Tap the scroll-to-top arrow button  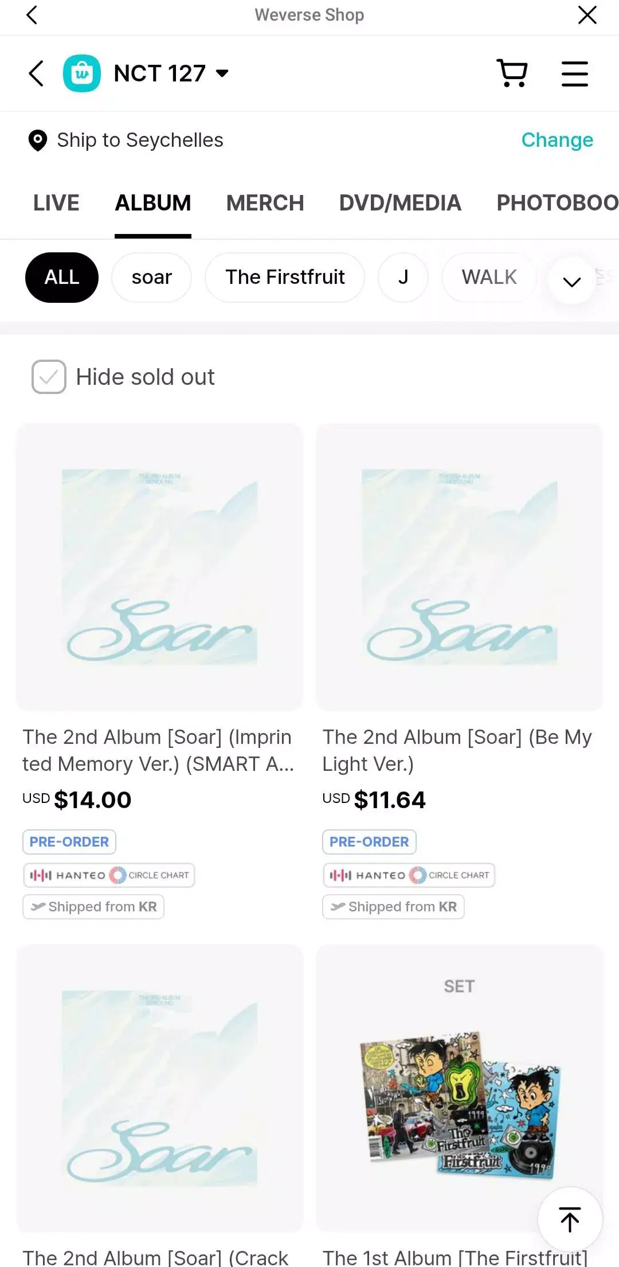[570, 1218]
